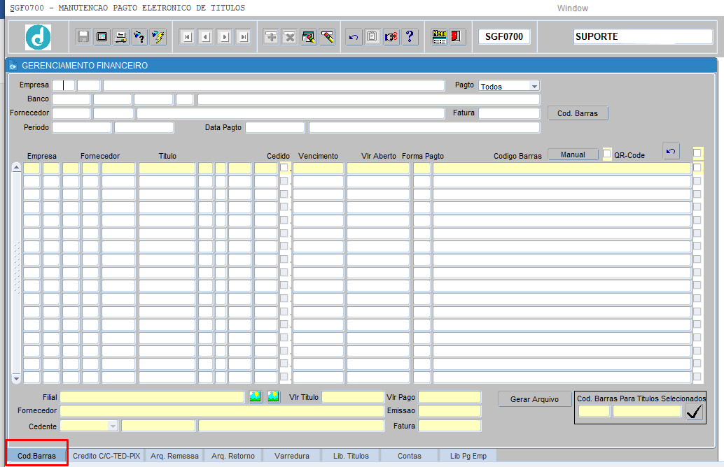Enable the QR-Code checkbox
Screen dimensions: 724x467
click(607, 154)
